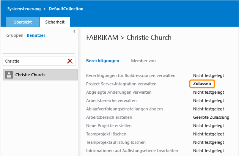Viewport: 239px width, 162px height.
Task: Click permission value for Arbeitsbereiche verwalten
Action: point(208,101)
